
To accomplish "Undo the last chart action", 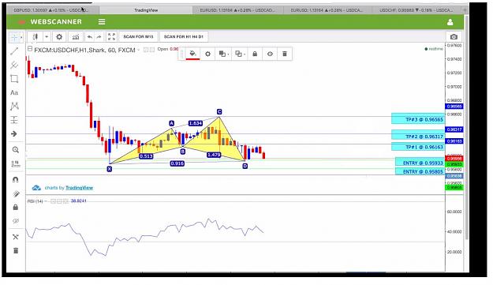I will click(x=90, y=37).
